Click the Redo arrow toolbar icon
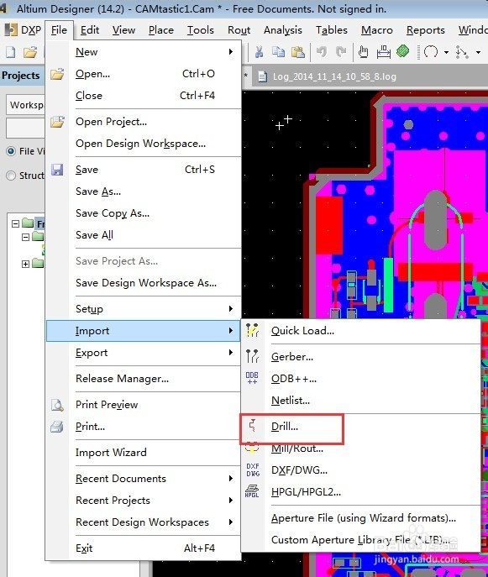This screenshot has height=577, width=488. tap(341, 52)
